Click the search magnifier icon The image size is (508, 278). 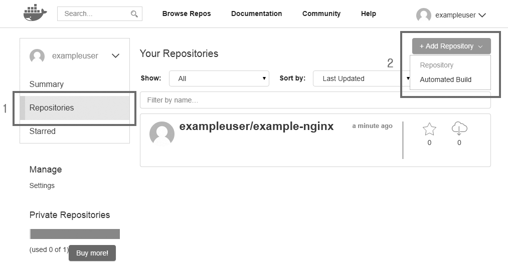click(x=134, y=14)
